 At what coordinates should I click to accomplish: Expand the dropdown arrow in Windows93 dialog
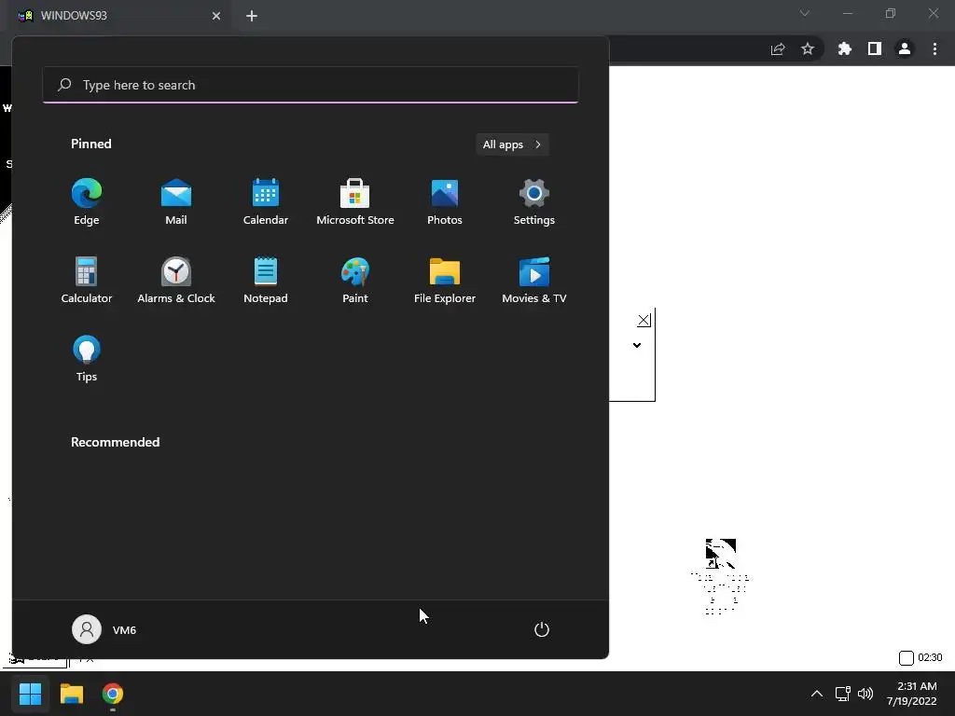(x=637, y=345)
